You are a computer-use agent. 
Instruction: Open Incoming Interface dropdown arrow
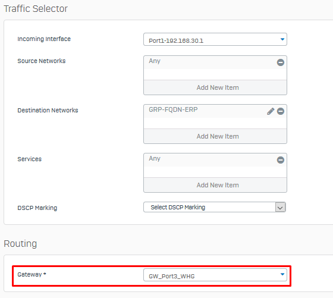pos(282,39)
